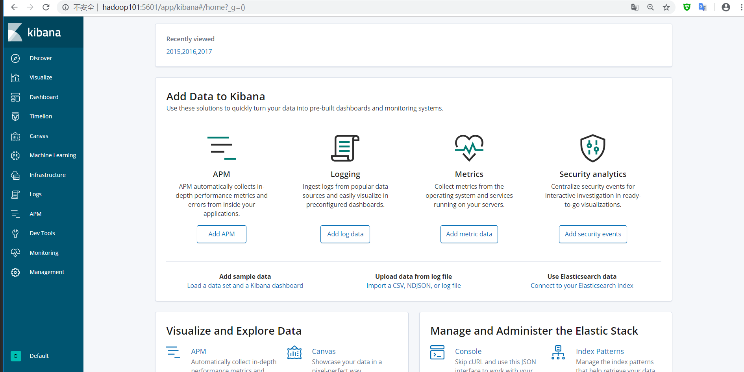This screenshot has width=744, height=372.
Task: Click the Add APM button
Action: click(222, 234)
